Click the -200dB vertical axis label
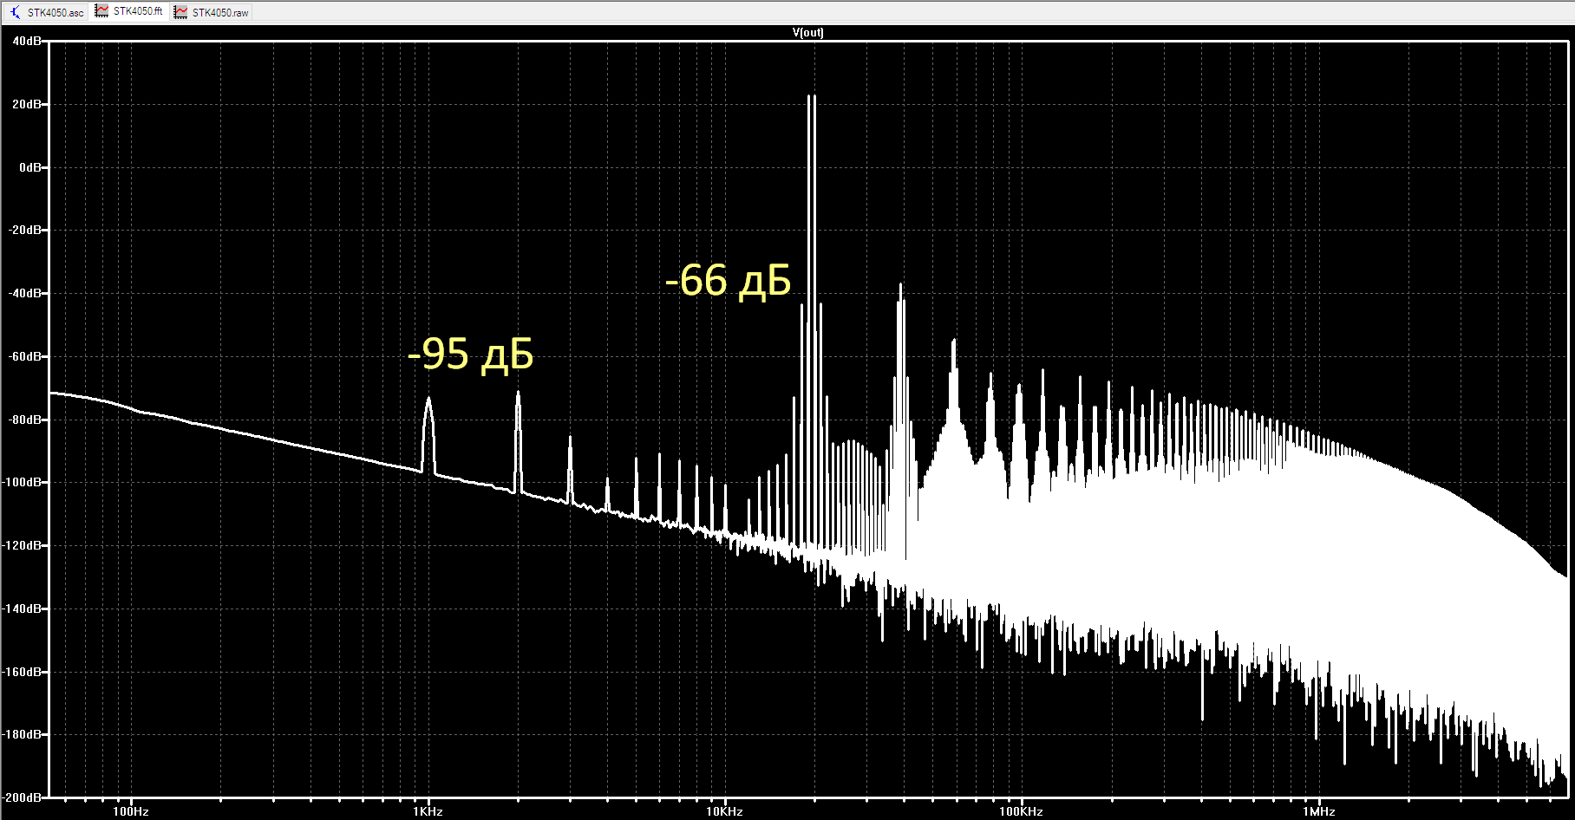Screen dimensions: 1575x820 pos(22,797)
